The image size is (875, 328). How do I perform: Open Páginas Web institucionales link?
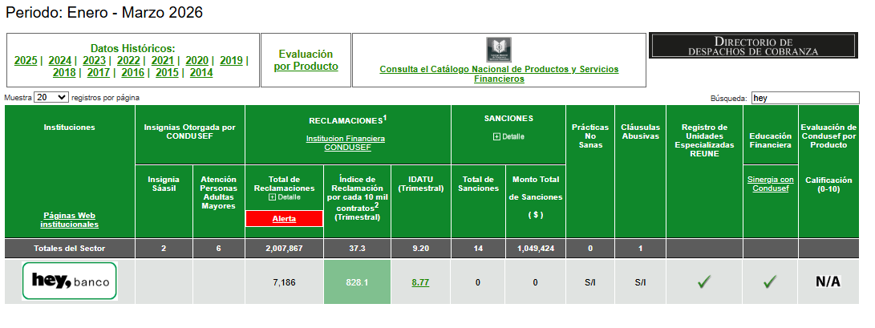[x=69, y=220]
